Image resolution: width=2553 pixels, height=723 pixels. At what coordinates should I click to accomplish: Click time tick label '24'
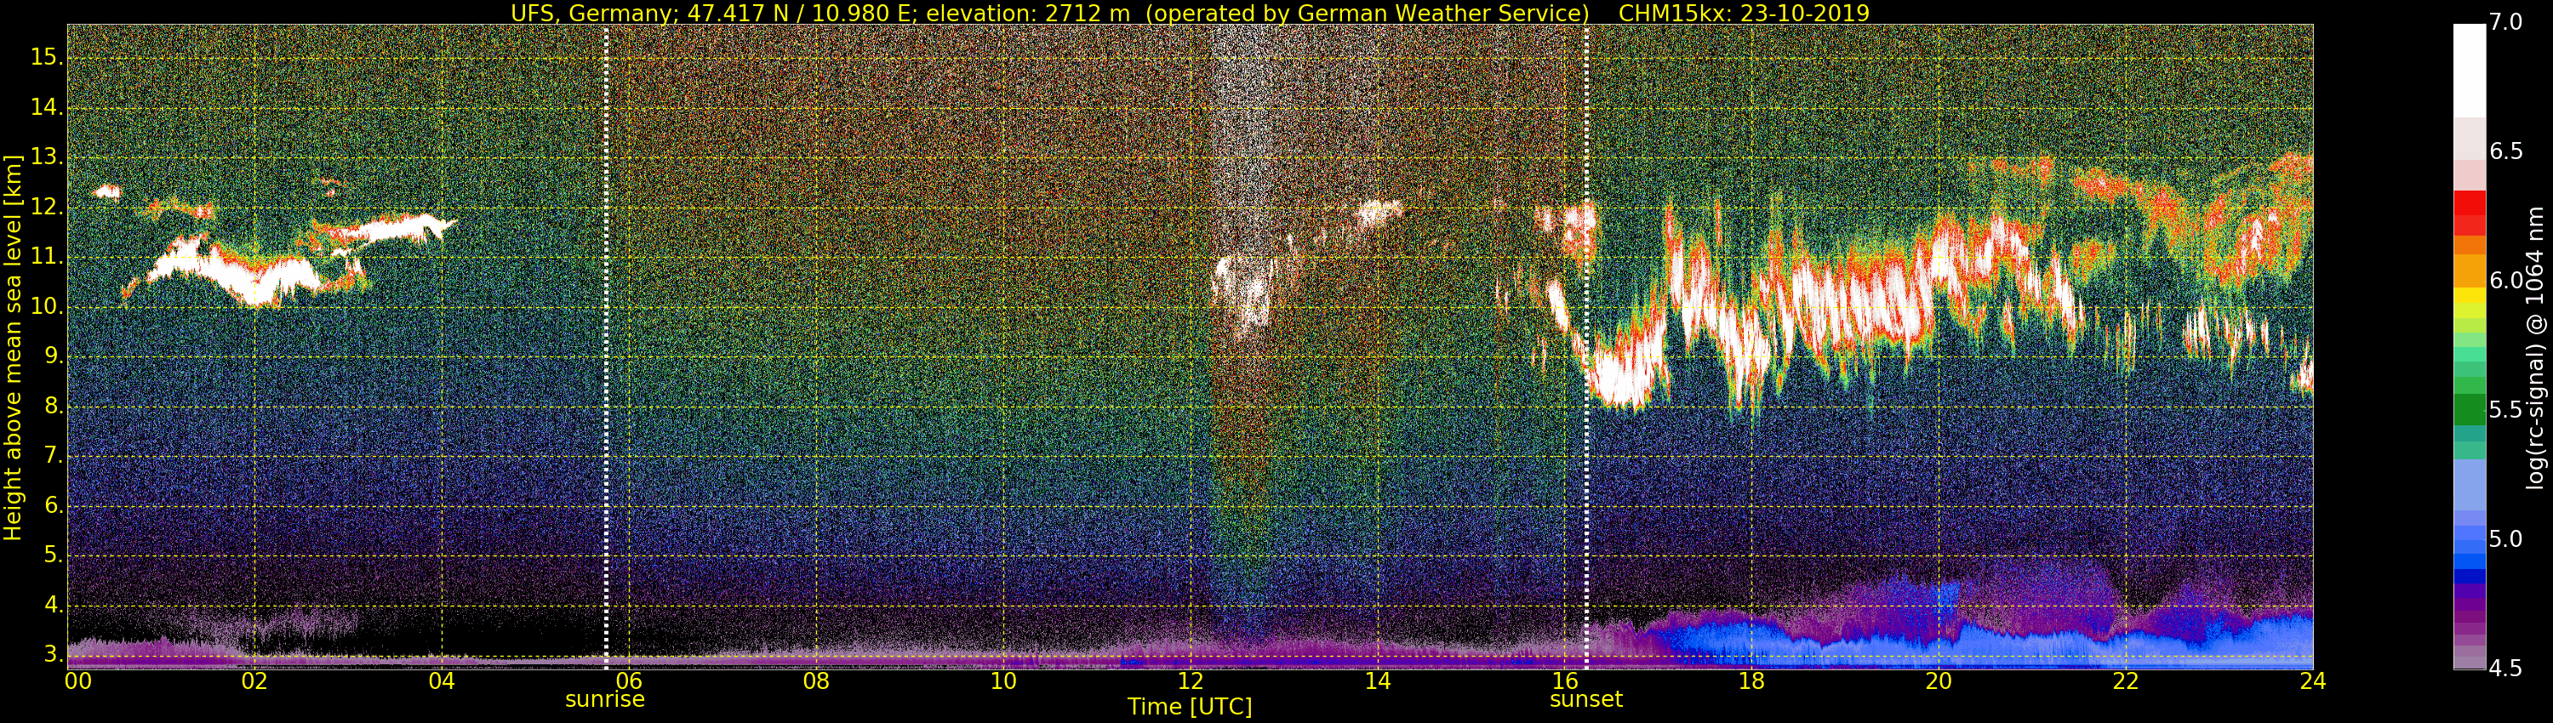coord(2313,680)
